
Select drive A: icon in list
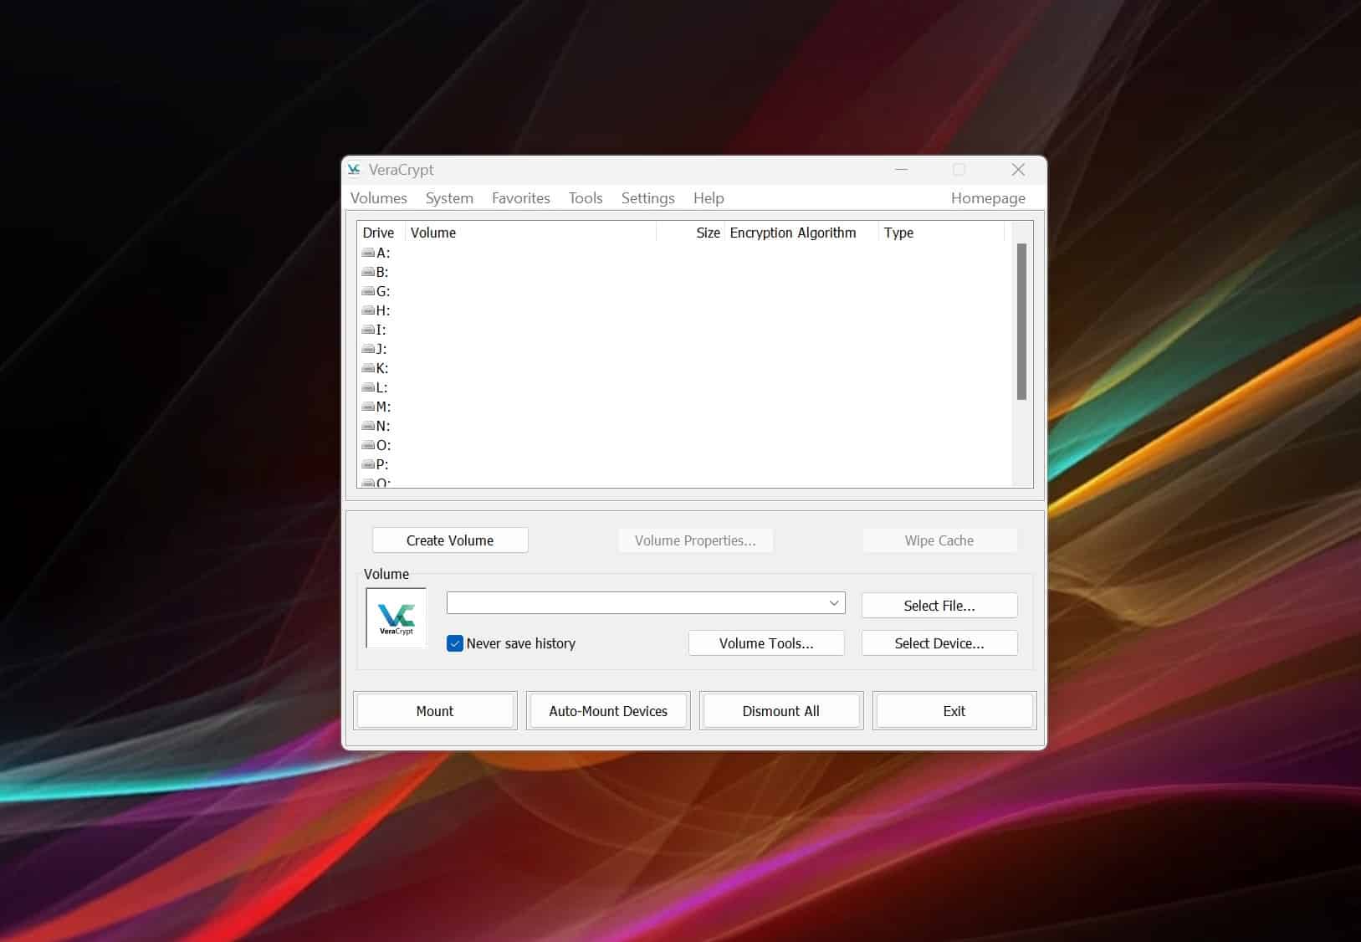pyautogui.click(x=368, y=253)
